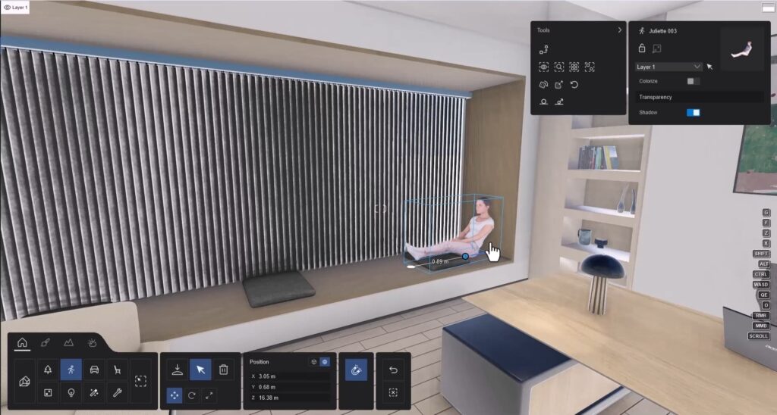Edit the X position 3.05 m field
The image size is (777, 415).
[290, 376]
